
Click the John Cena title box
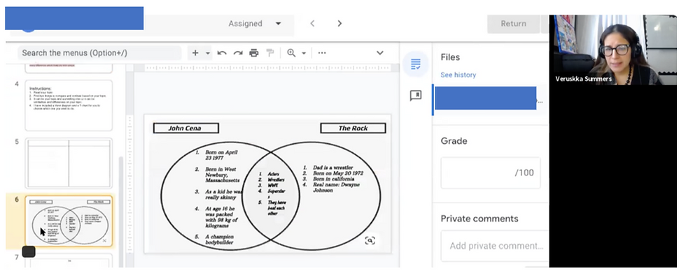(185, 128)
